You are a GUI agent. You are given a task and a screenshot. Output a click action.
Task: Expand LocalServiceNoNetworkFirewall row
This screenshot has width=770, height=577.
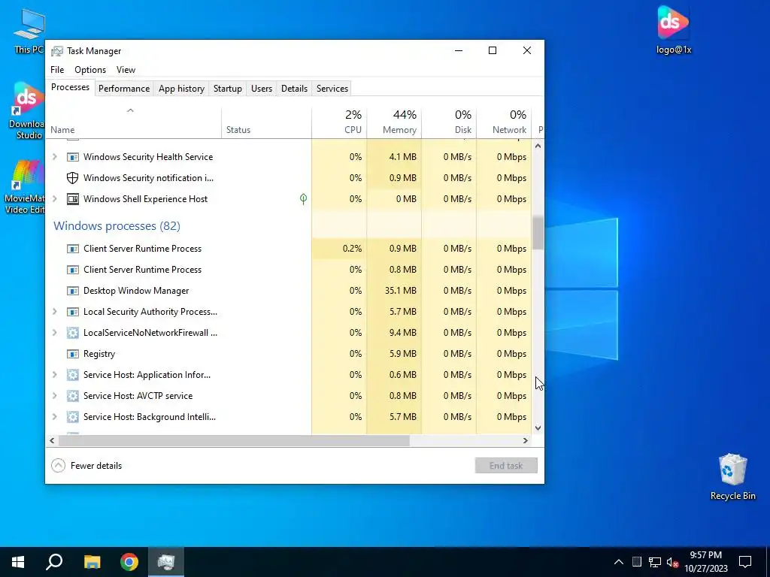pos(55,333)
